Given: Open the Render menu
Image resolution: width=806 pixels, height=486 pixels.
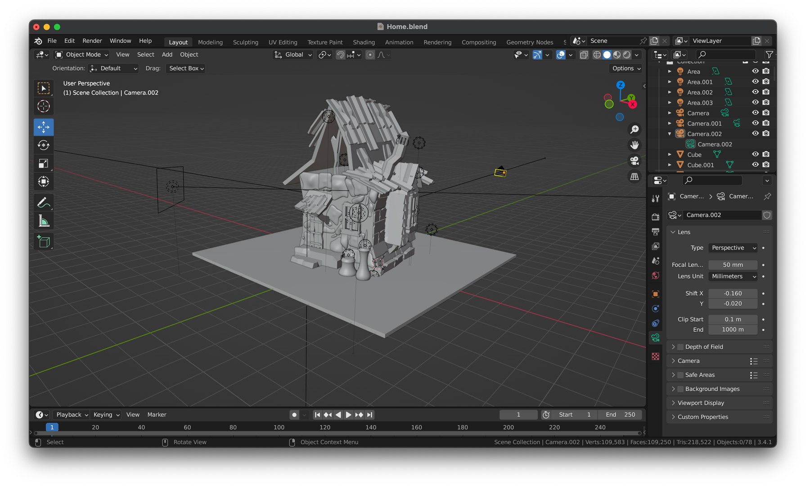Looking at the screenshot, I should click(x=92, y=41).
